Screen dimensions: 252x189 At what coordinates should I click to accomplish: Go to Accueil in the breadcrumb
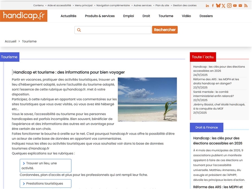tap(11, 41)
